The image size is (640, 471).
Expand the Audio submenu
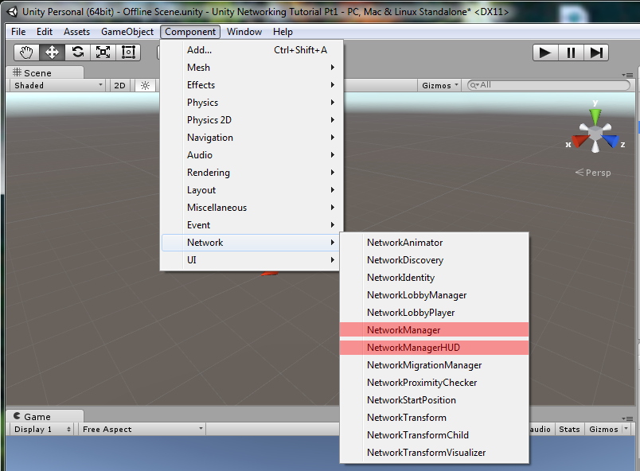pos(251,155)
